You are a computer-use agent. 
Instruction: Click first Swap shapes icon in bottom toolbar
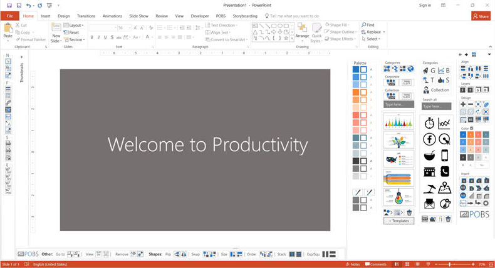point(206,254)
